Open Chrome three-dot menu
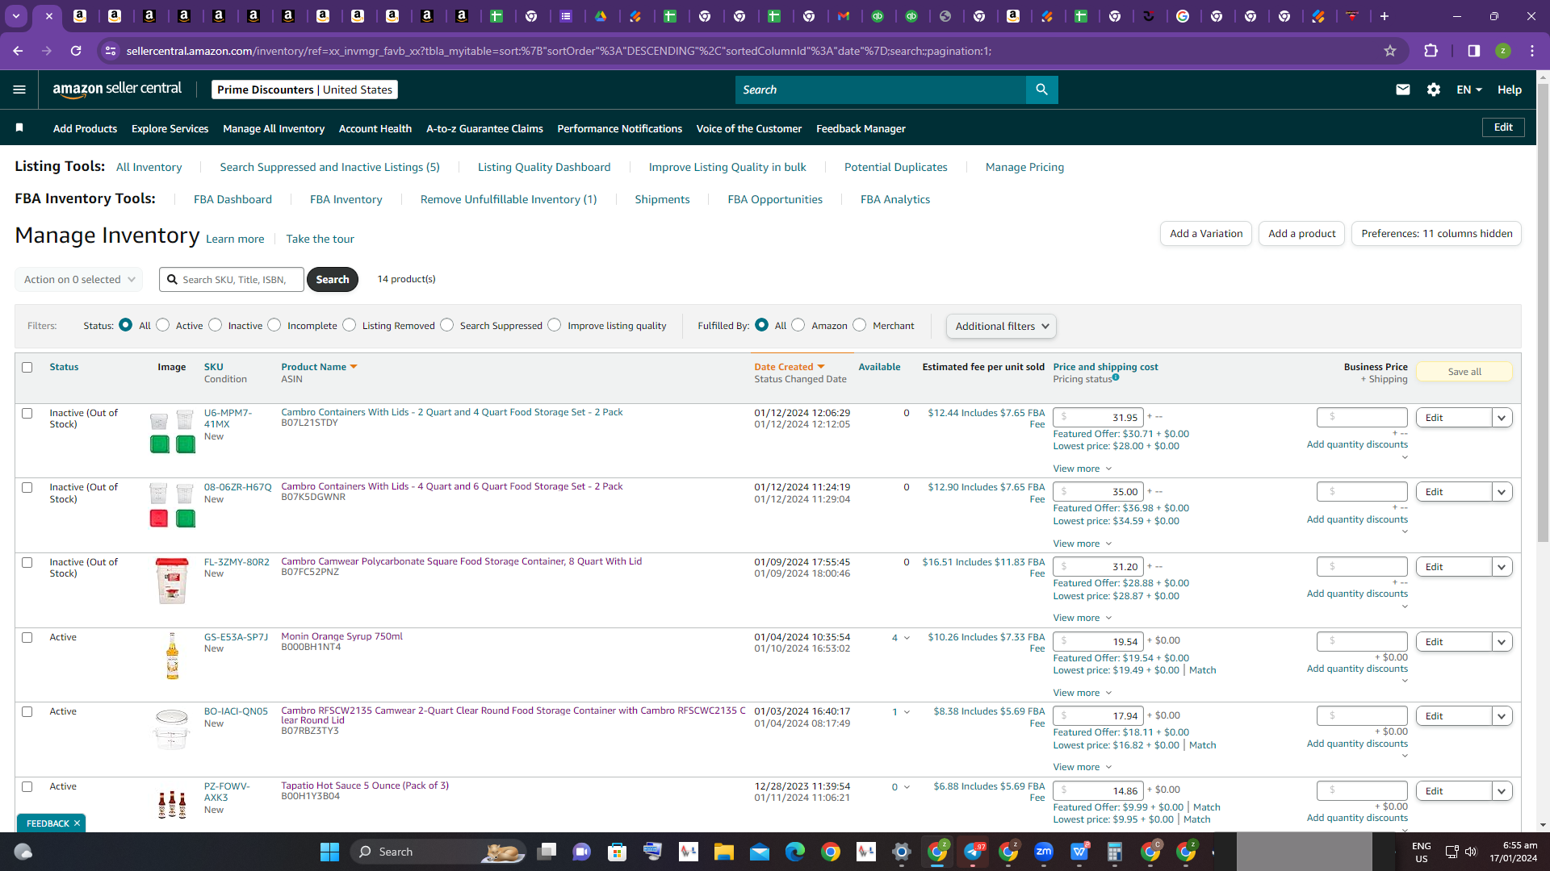The height and width of the screenshot is (871, 1550). [x=1532, y=51]
